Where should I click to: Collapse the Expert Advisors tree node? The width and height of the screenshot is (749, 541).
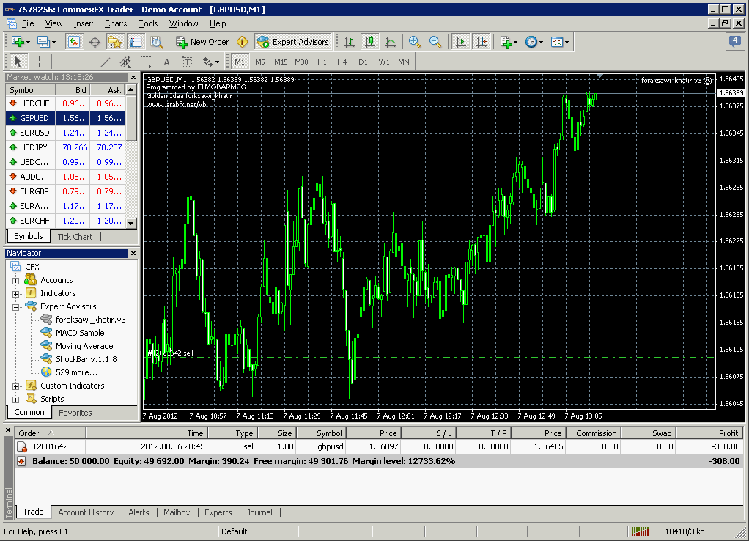click(16, 307)
